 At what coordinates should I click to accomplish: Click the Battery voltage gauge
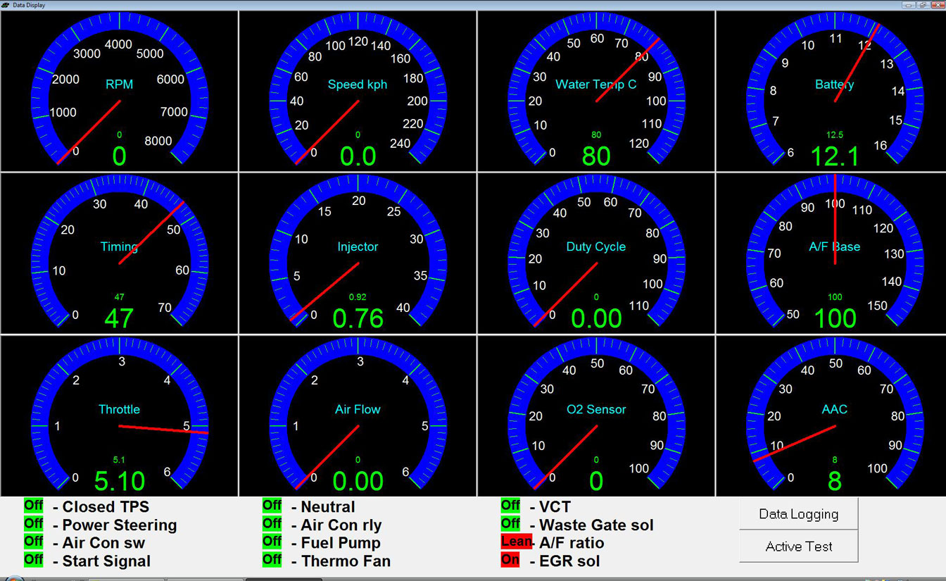835,92
